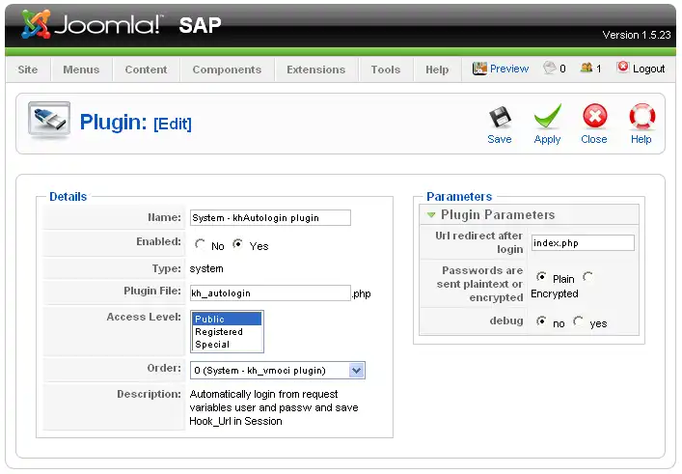Set debug to yes
682x474 pixels.
tap(578, 322)
